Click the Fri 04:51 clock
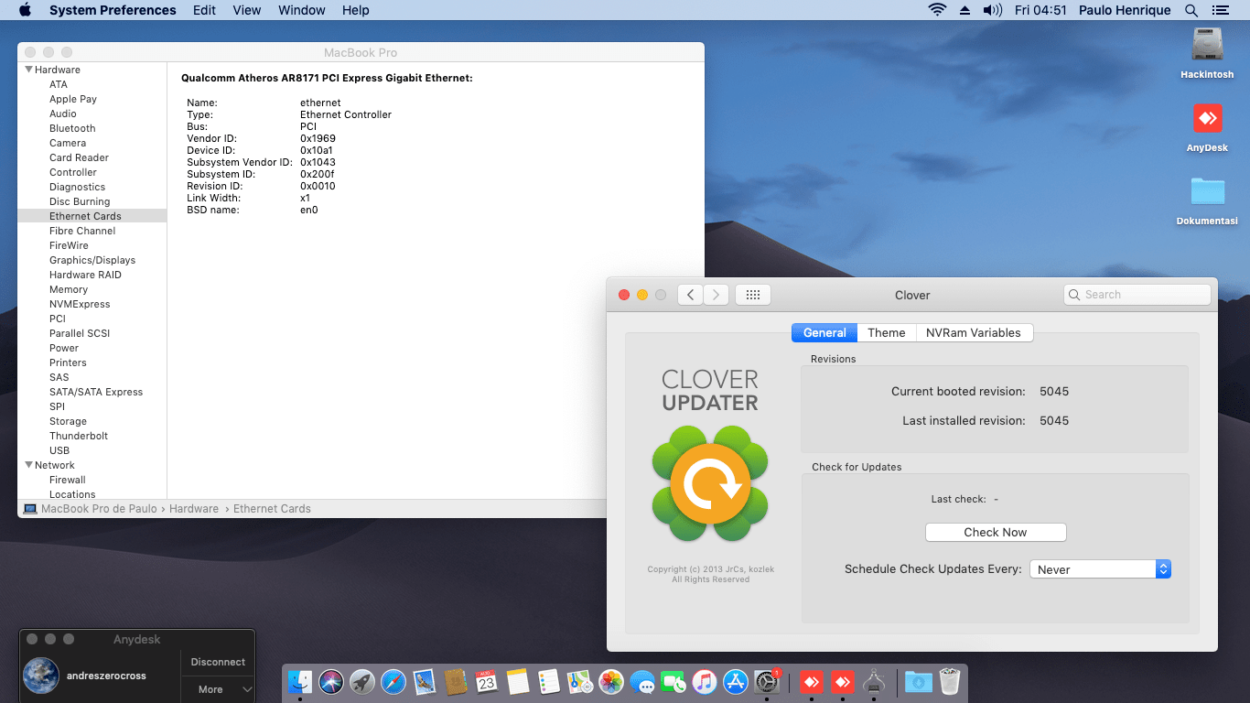This screenshot has height=703, width=1250. pyautogui.click(x=1040, y=10)
